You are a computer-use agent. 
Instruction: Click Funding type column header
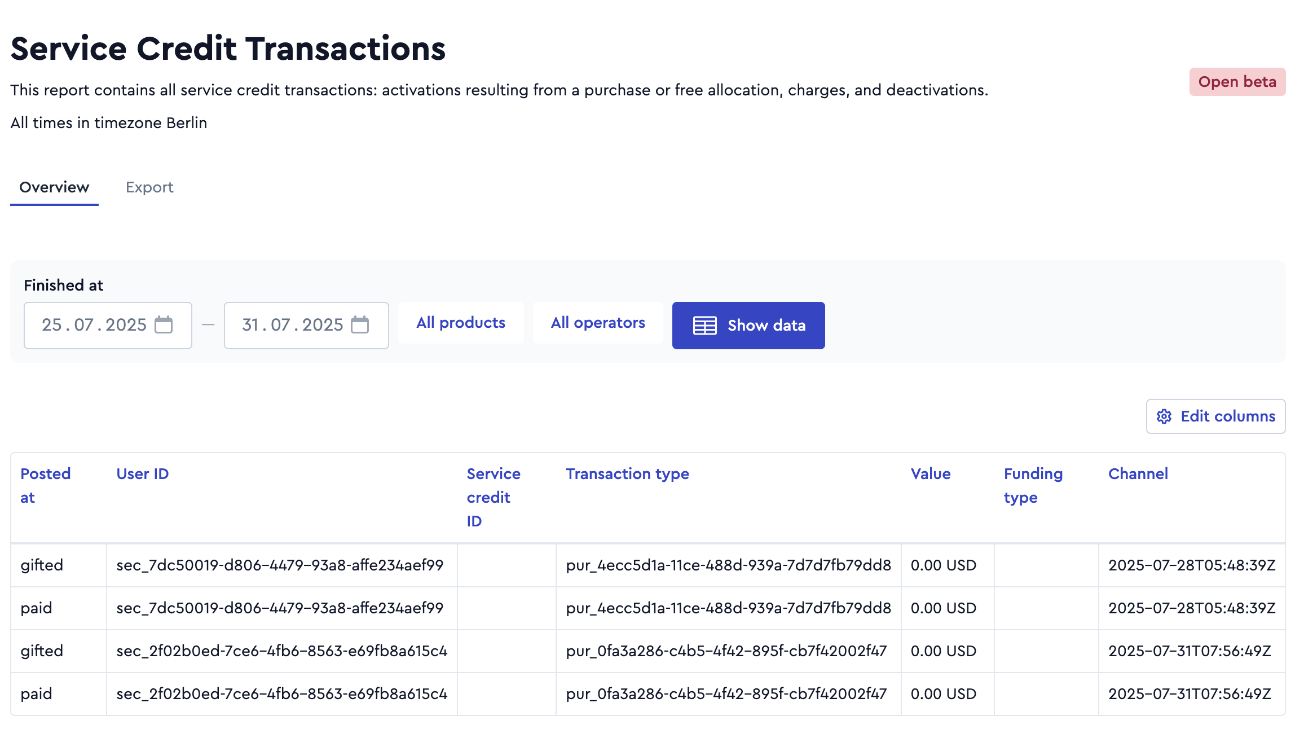pos(1033,486)
